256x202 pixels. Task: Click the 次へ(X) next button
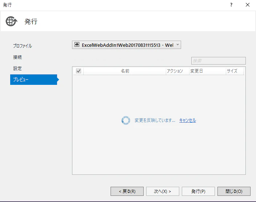163,191
